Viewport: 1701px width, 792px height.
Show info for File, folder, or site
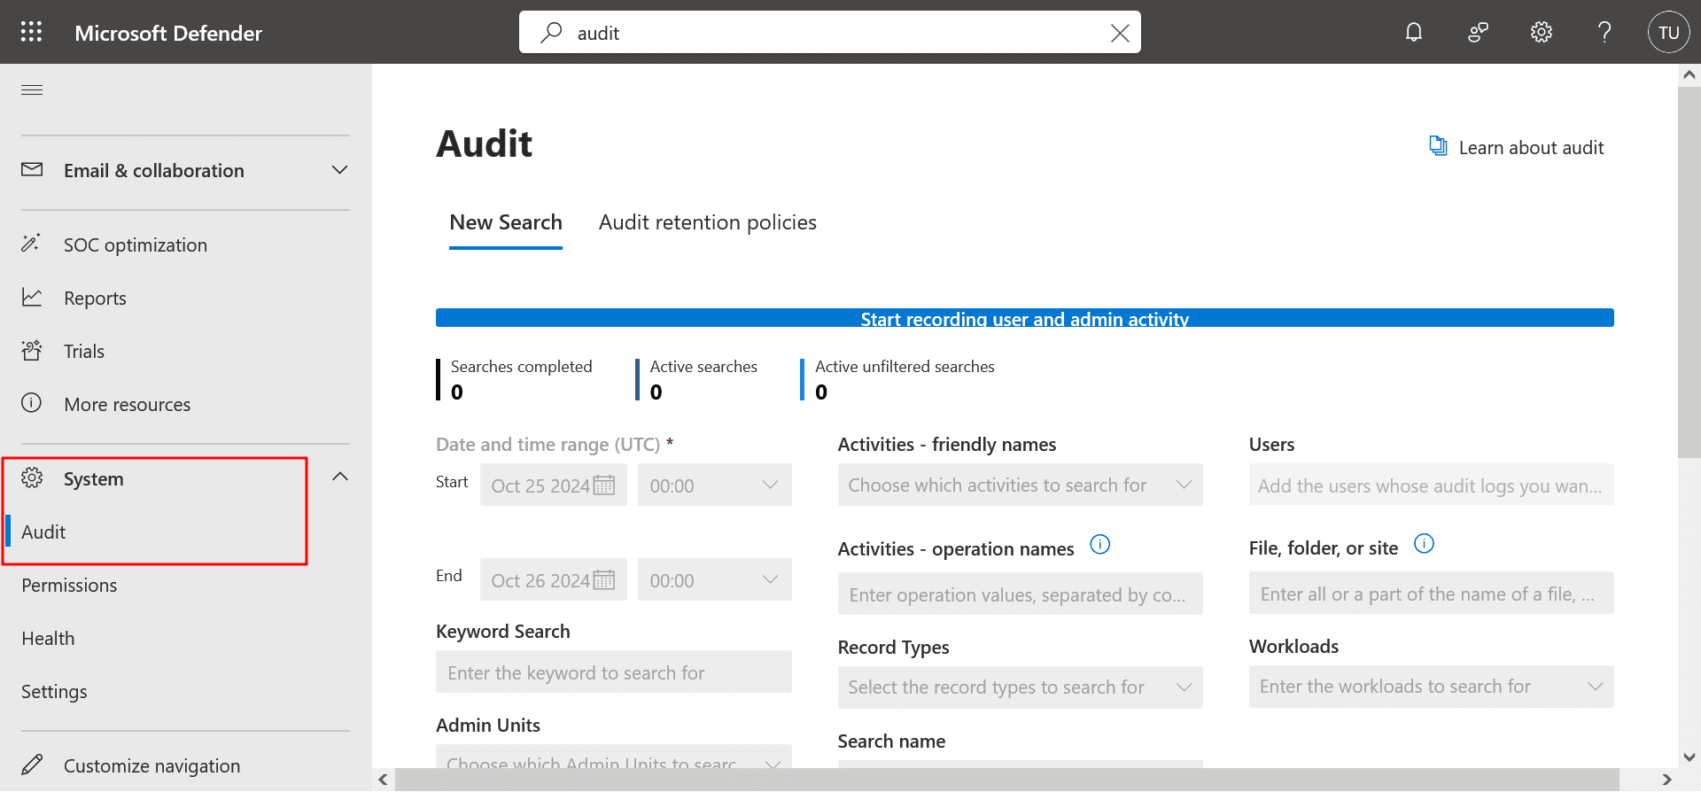[x=1424, y=544]
